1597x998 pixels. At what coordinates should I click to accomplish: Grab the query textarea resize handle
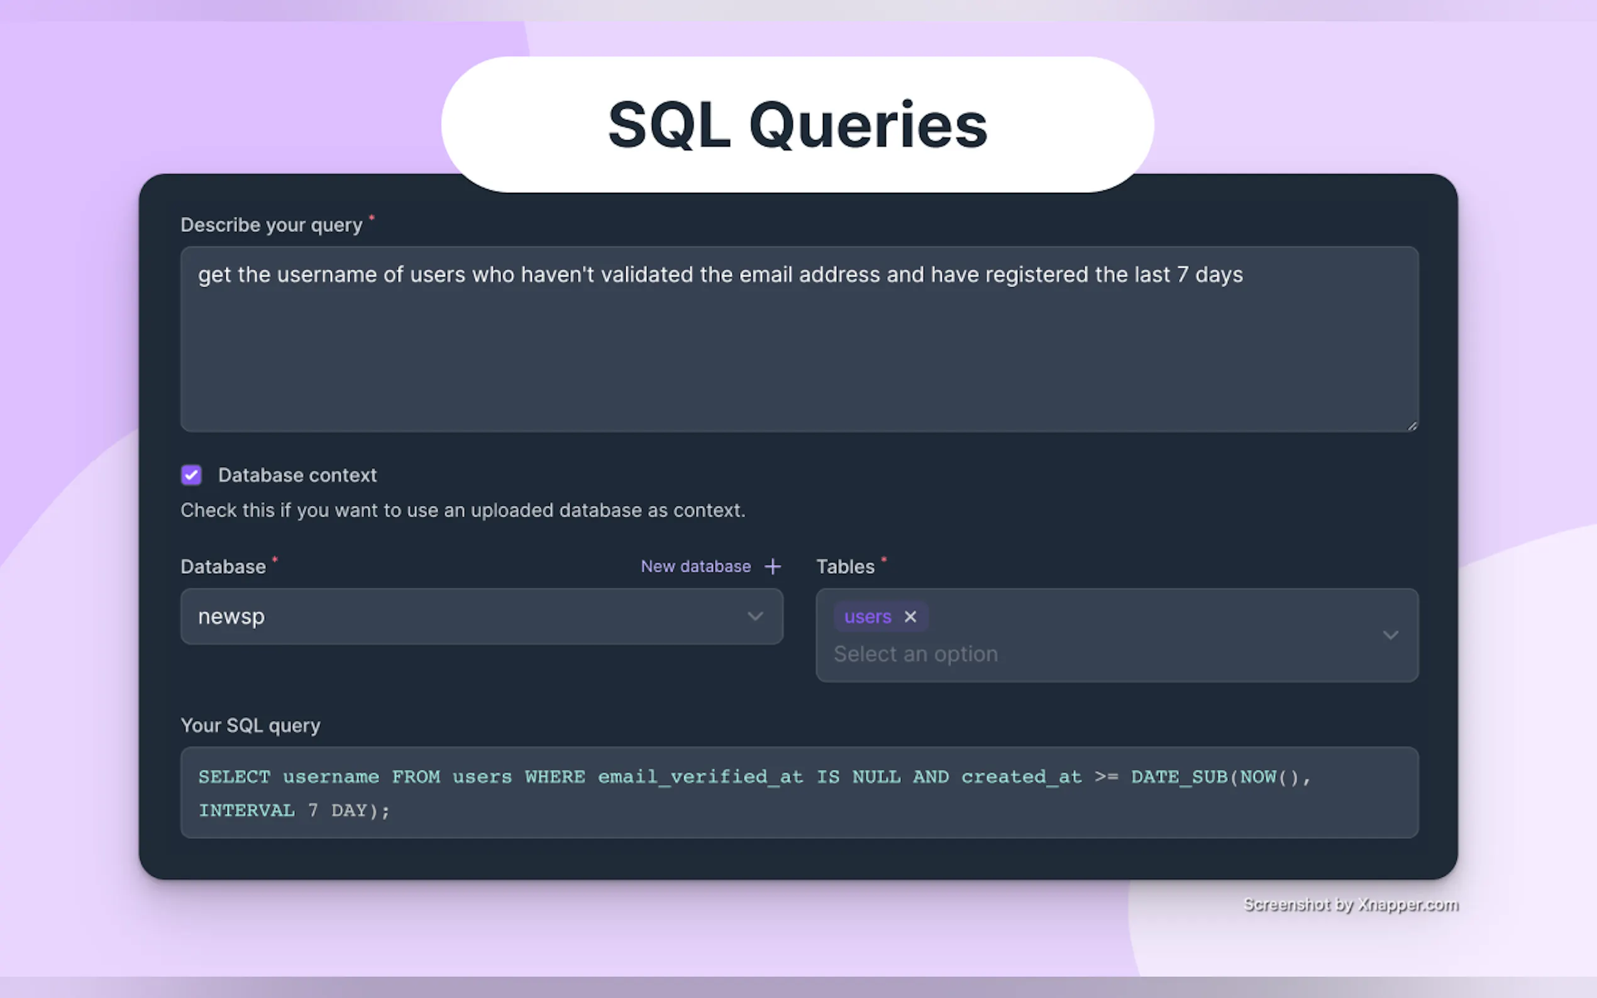click(1412, 425)
